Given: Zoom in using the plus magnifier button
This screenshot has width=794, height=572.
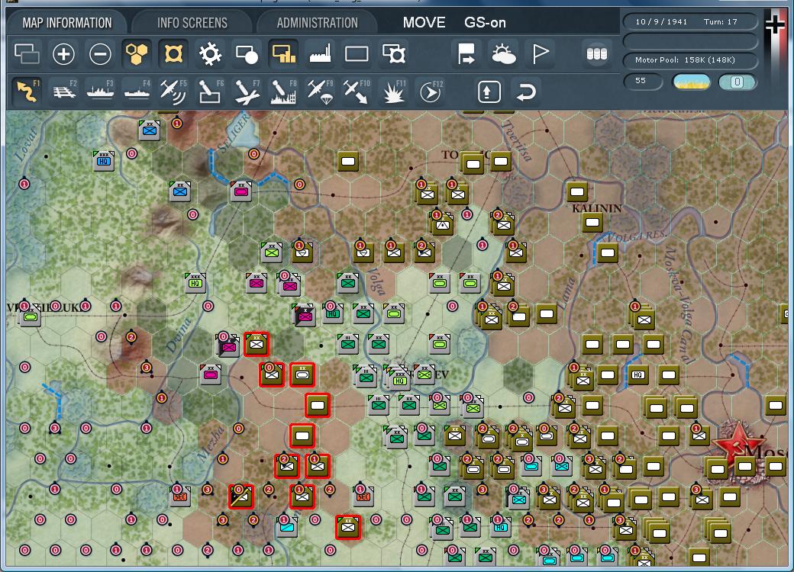Looking at the screenshot, I should click(x=63, y=53).
